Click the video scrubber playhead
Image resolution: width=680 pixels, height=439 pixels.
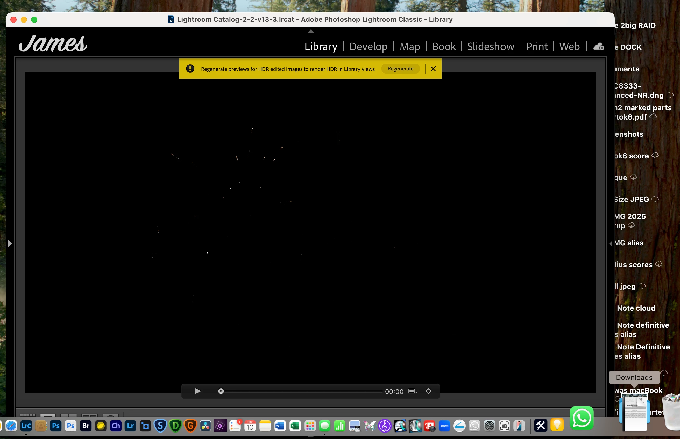tap(221, 391)
